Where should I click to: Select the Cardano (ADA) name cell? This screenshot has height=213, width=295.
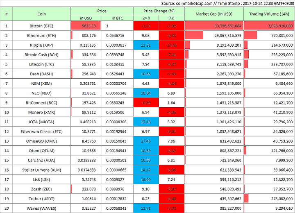pyautogui.click(x=41, y=160)
